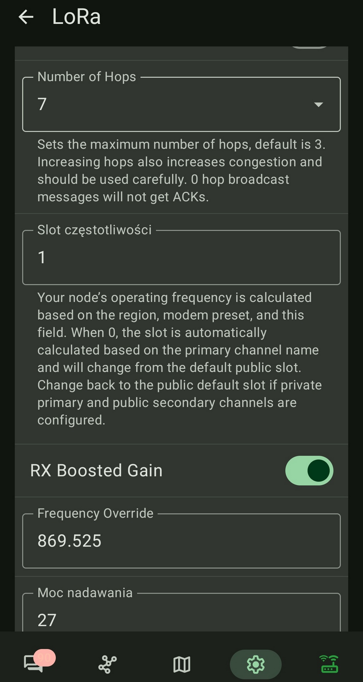
Task: Go back using the arrow icon
Action: pyautogui.click(x=26, y=17)
